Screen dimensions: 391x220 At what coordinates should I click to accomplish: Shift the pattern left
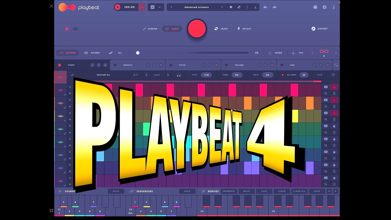(x=147, y=75)
